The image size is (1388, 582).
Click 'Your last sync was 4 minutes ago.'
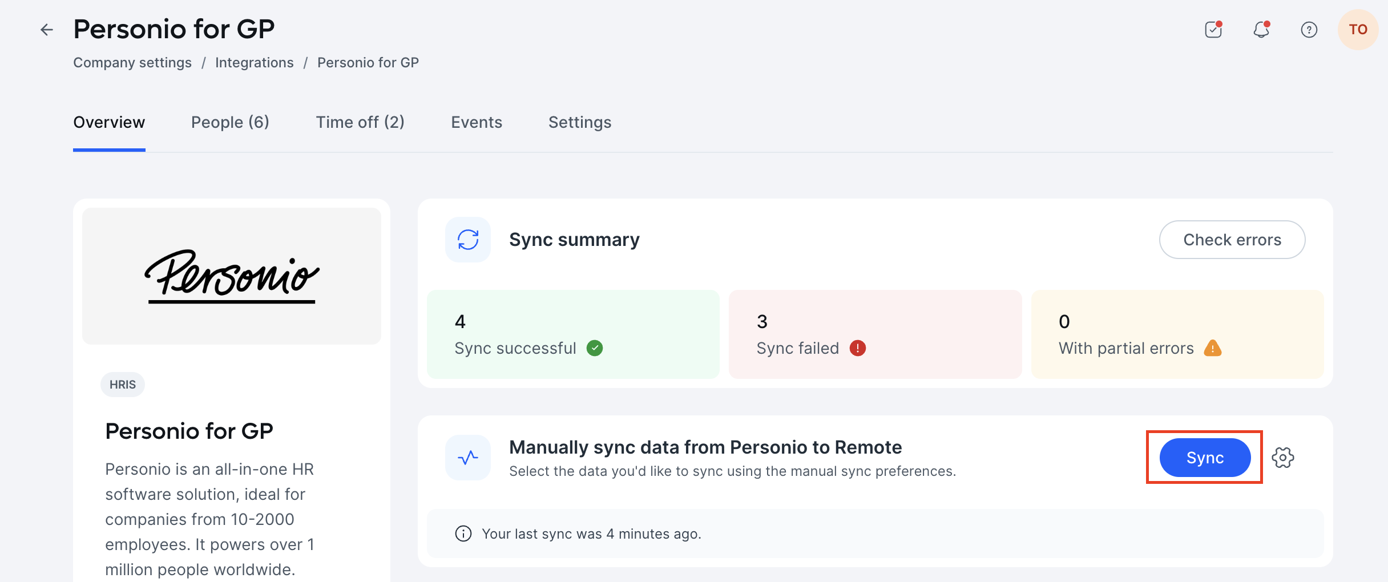pyautogui.click(x=592, y=534)
